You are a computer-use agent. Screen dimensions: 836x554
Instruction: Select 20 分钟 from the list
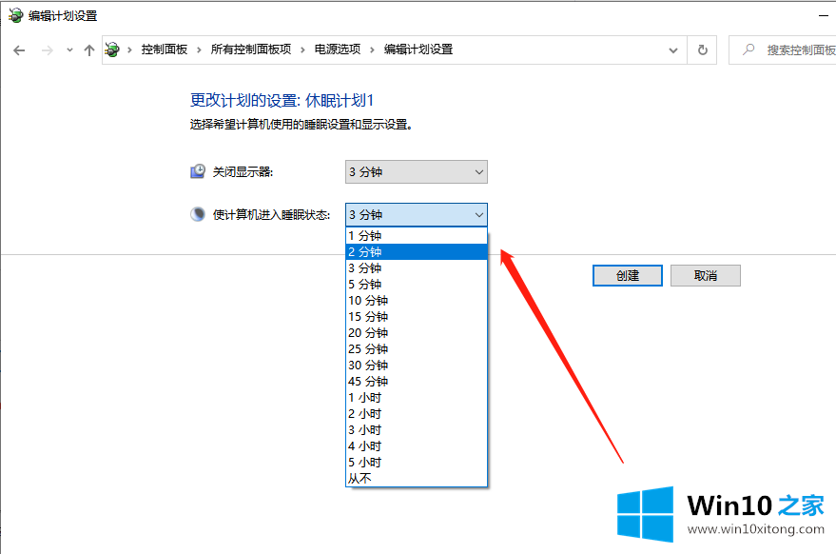(417, 333)
